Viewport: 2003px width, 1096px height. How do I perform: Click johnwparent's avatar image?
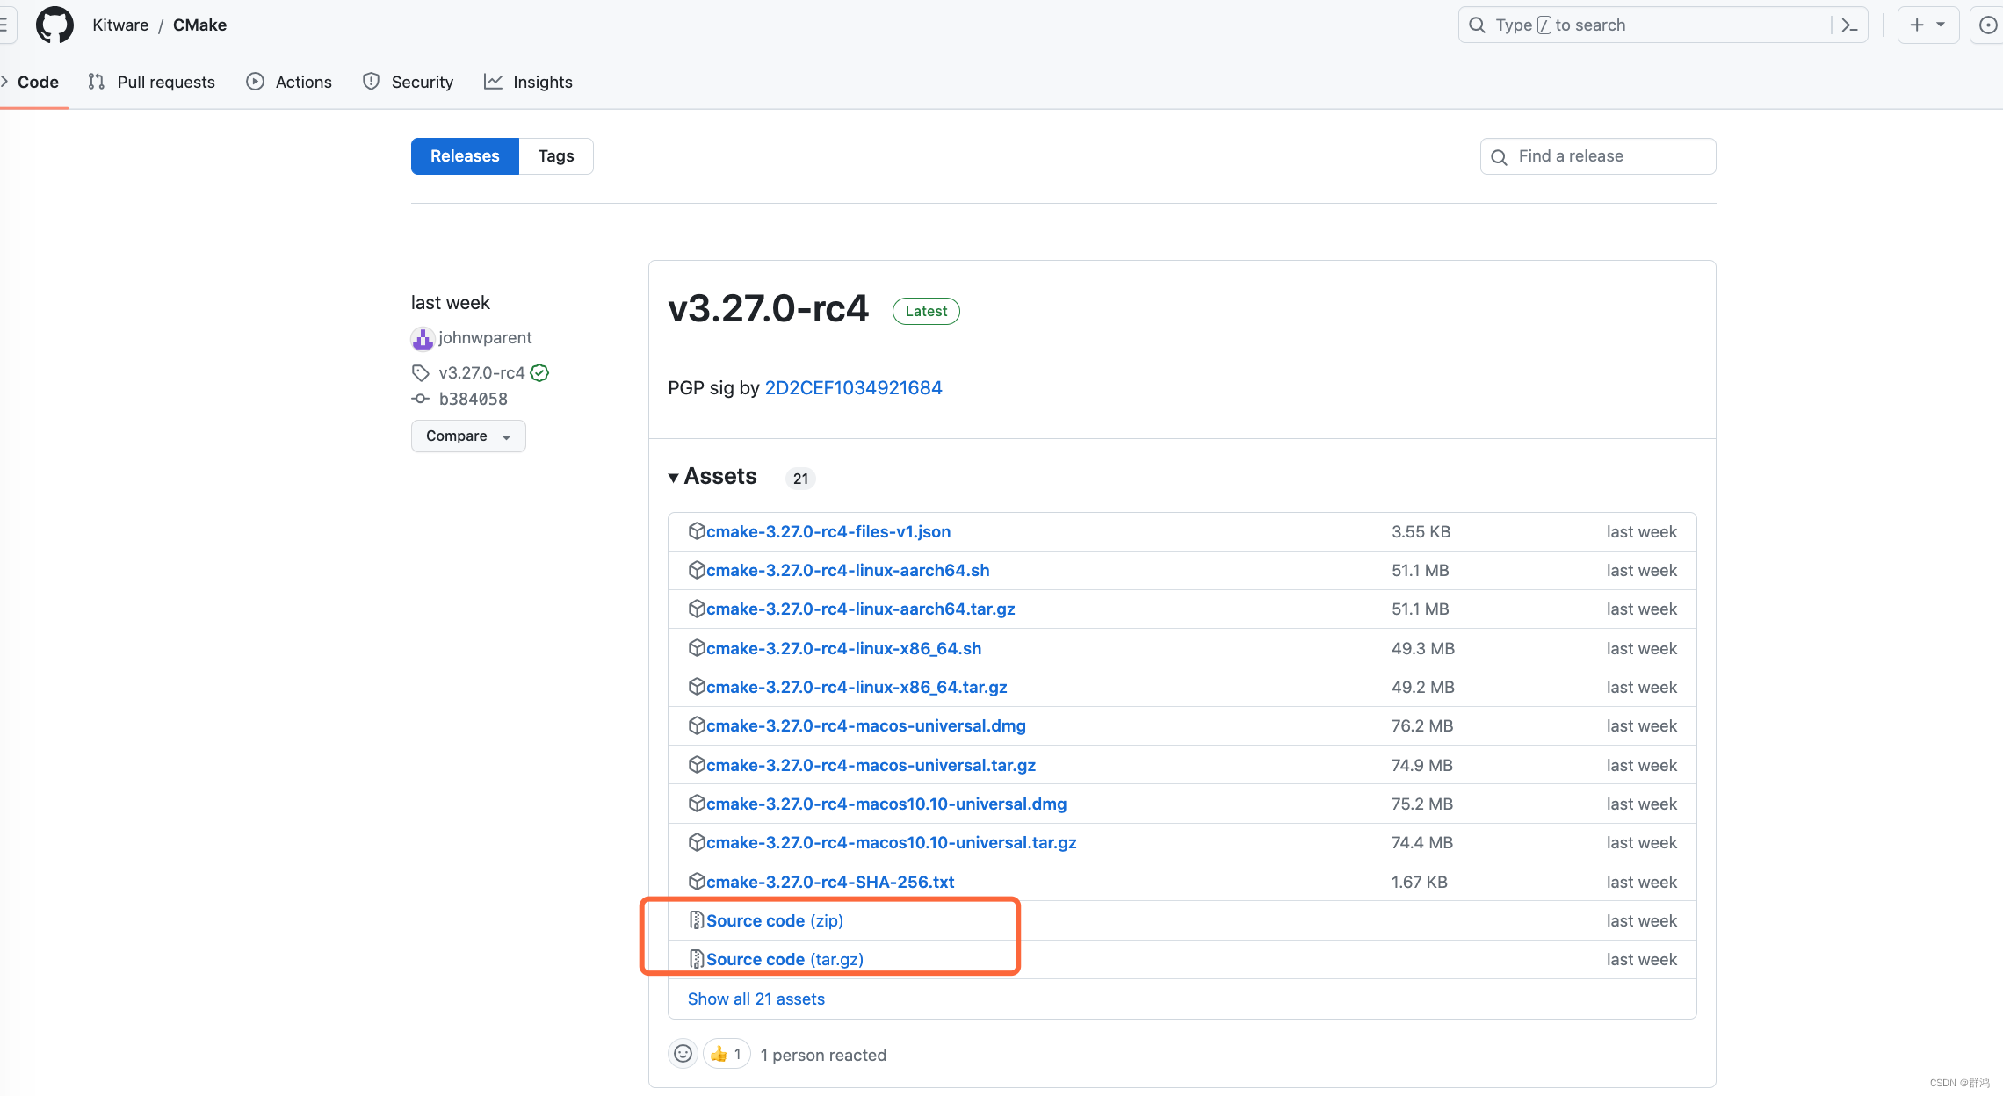423,338
